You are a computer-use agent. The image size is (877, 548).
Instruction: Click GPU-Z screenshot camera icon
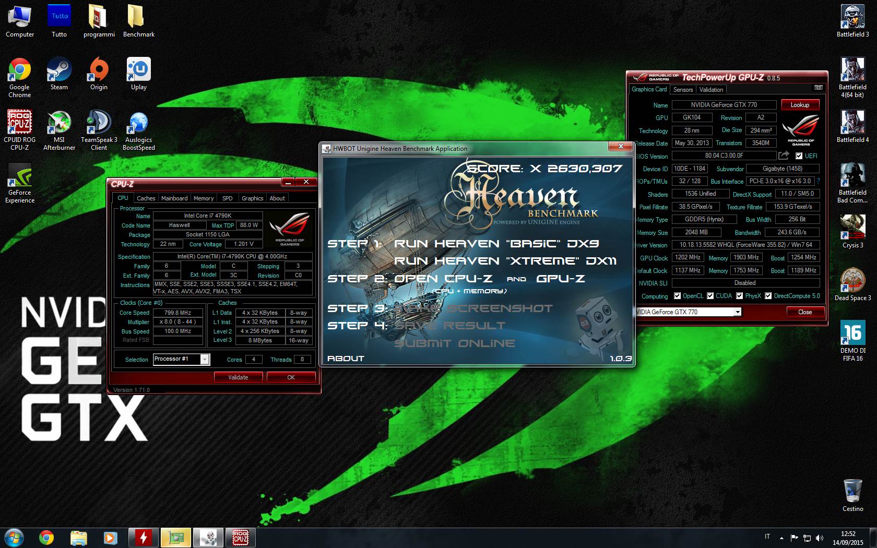pyautogui.click(x=819, y=88)
